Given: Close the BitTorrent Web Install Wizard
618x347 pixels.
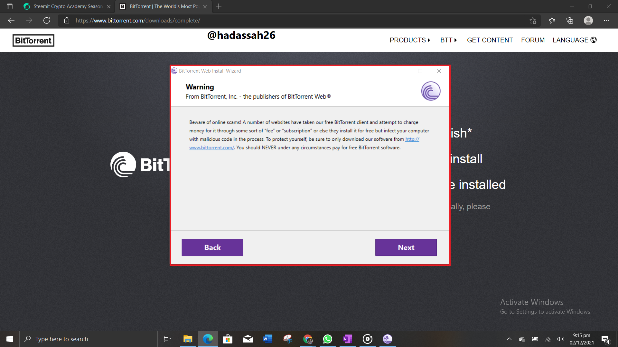Looking at the screenshot, I should point(439,71).
